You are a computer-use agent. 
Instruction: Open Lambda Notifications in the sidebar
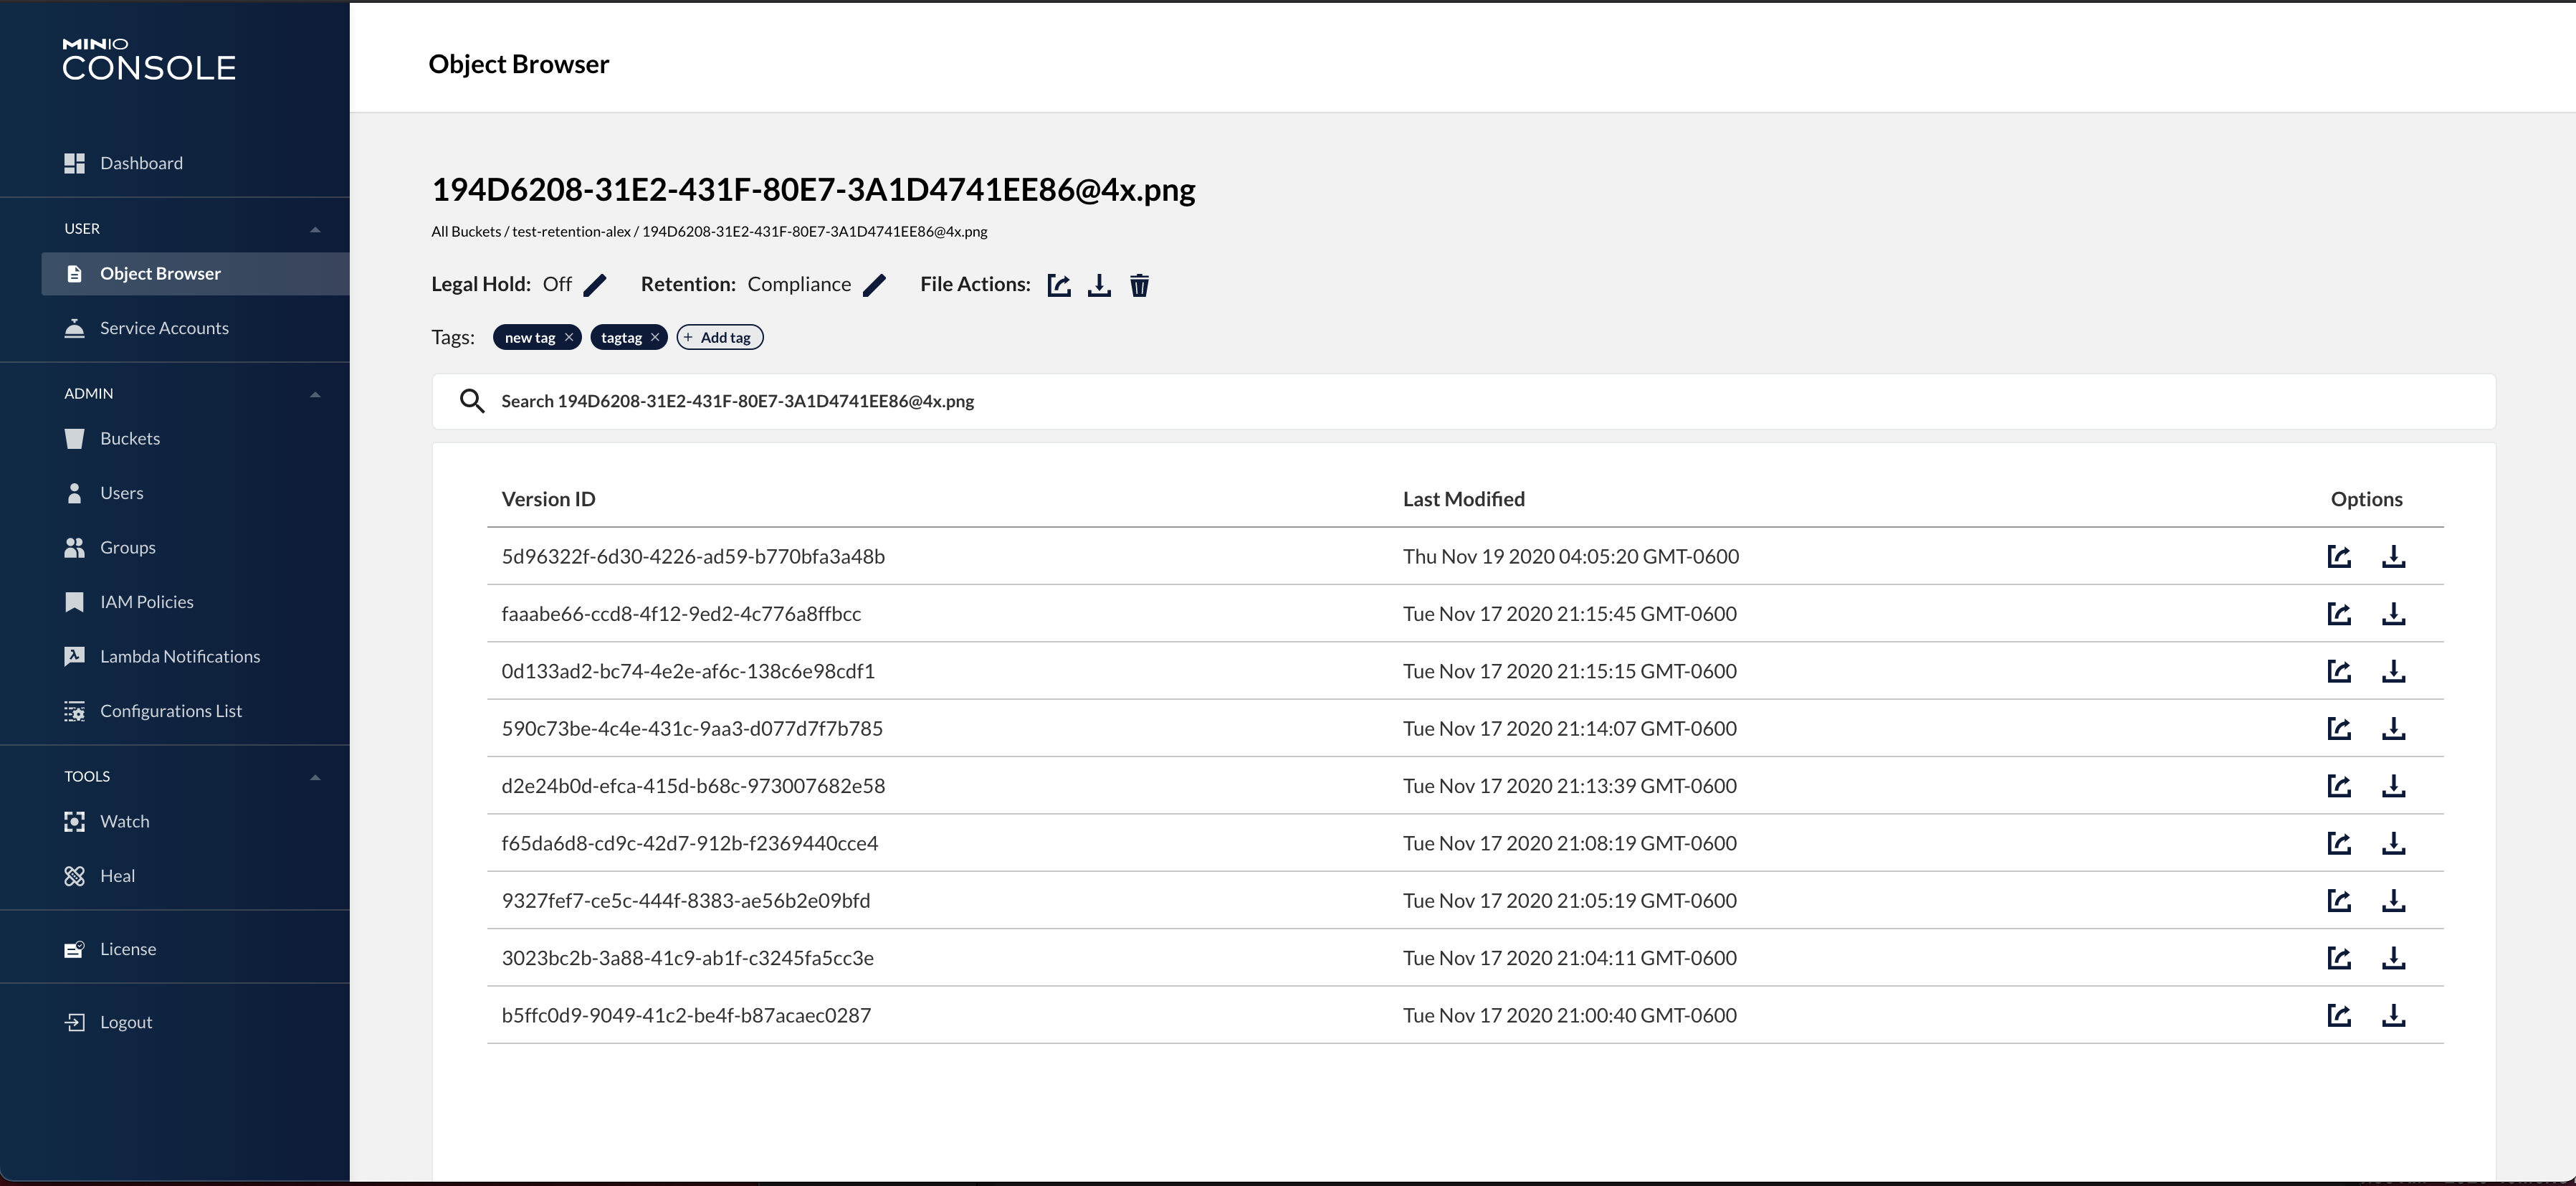(179, 656)
